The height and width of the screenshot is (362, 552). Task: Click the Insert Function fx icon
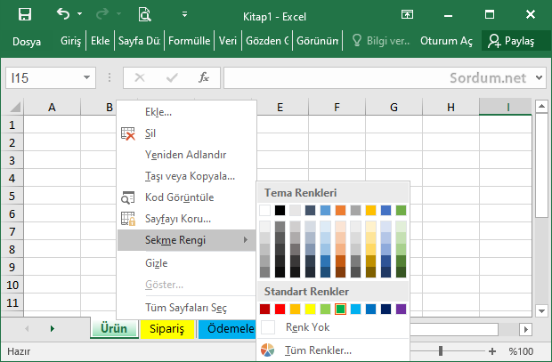pyautogui.click(x=204, y=77)
